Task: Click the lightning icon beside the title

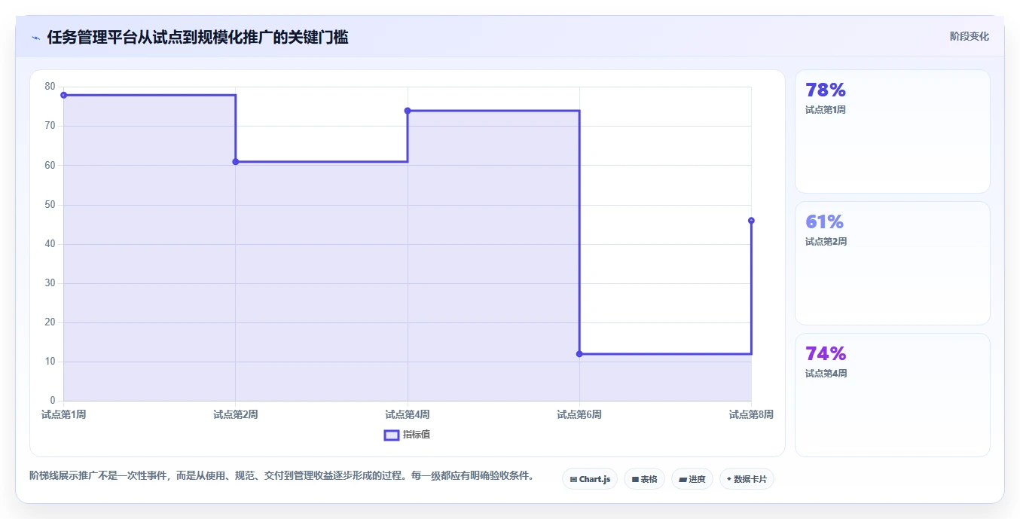Action: tap(35, 38)
